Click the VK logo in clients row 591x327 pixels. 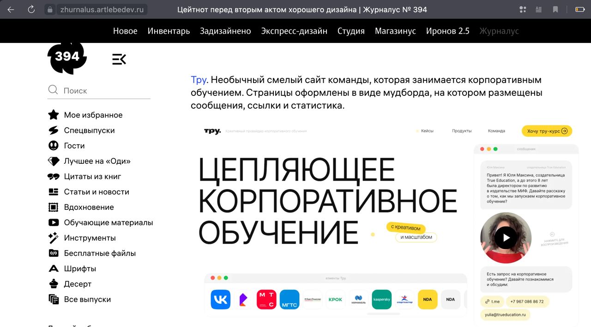[220, 299]
